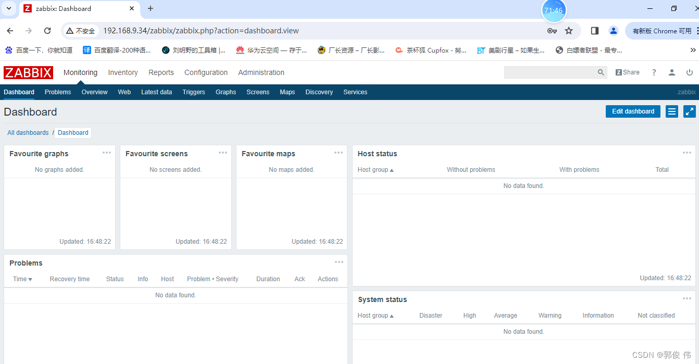Open the Z Share icon in the header

(627, 72)
